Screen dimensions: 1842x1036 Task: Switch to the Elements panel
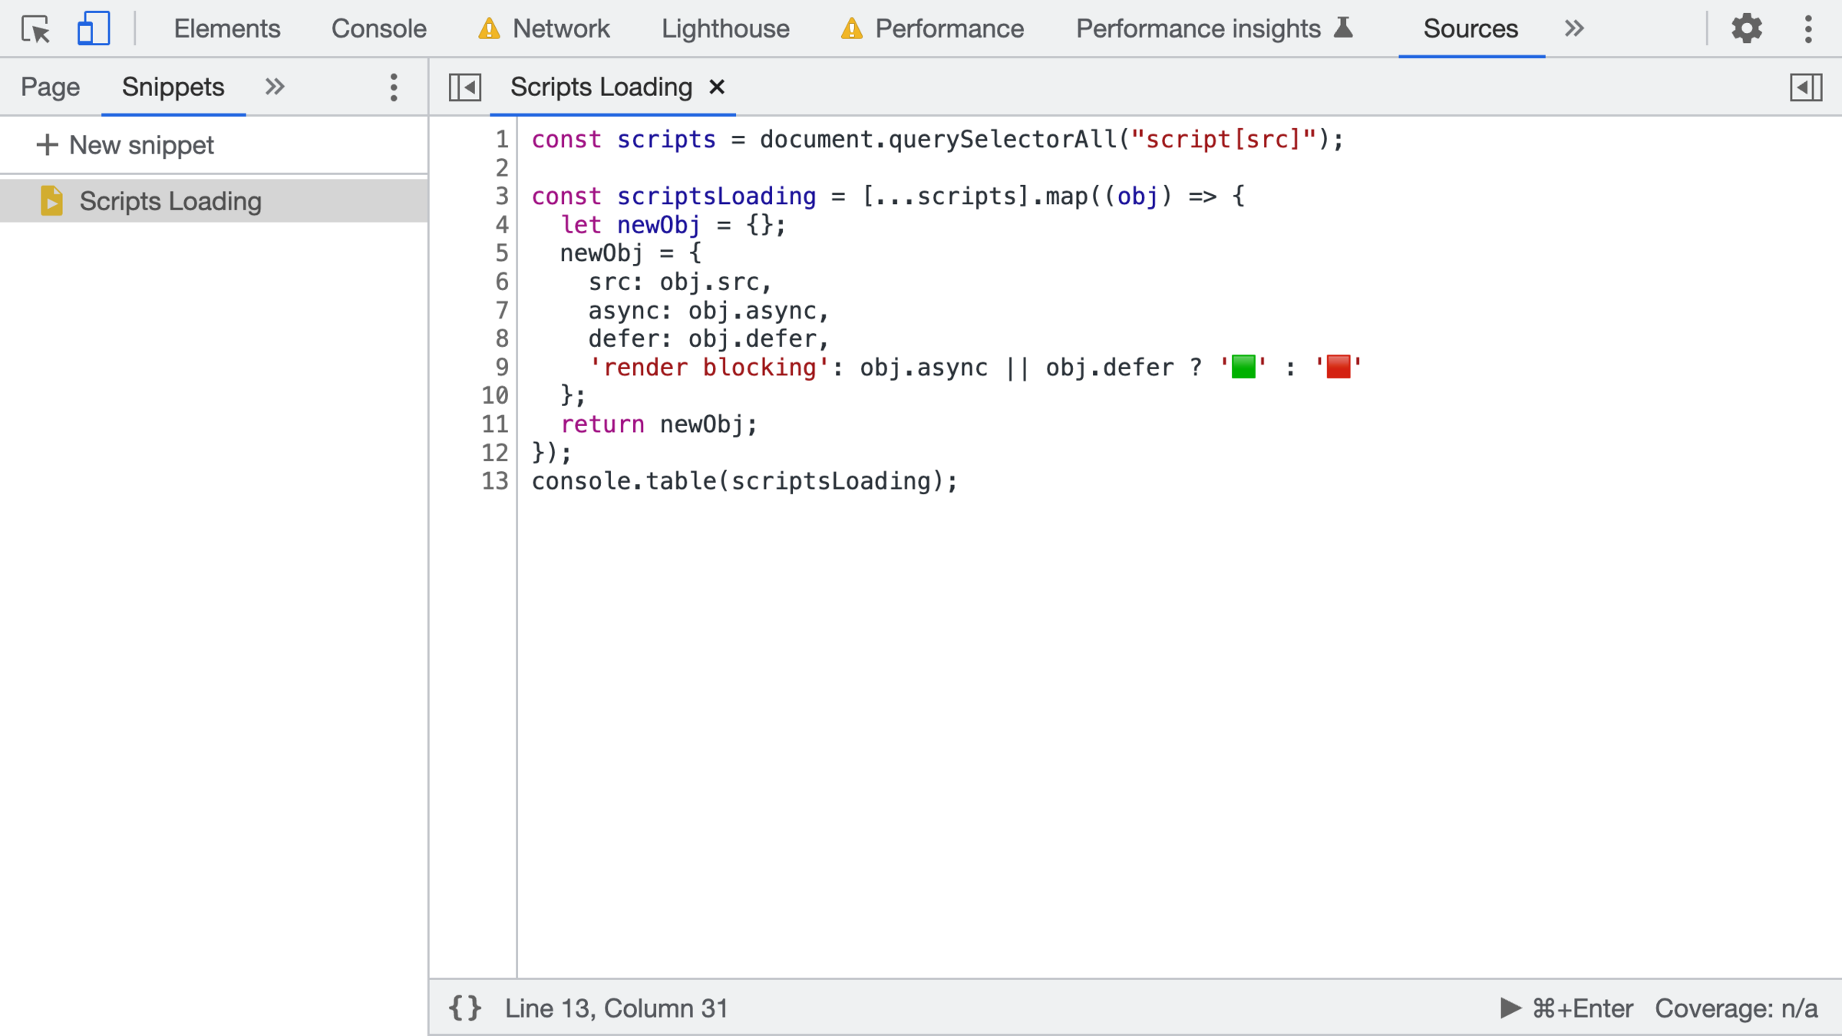(226, 29)
